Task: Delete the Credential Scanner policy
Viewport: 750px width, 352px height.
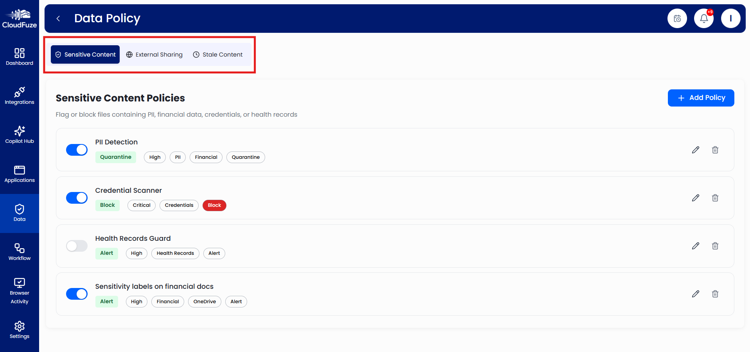Action: click(715, 198)
